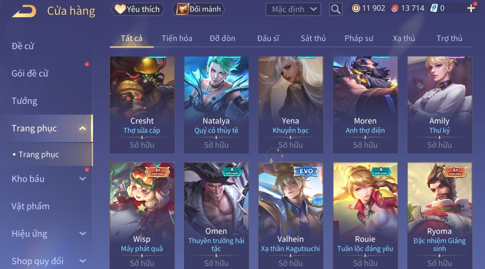The height and width of the screenshot is (269, 485).
Task: Collapse the Trang phục section chevron
Action: (83, 128)
